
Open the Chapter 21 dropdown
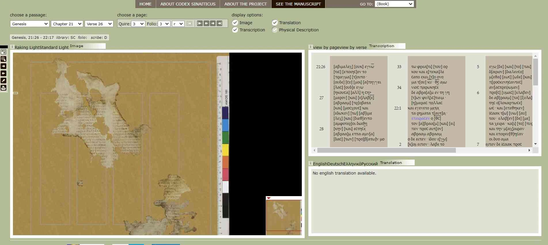[67, 24]
